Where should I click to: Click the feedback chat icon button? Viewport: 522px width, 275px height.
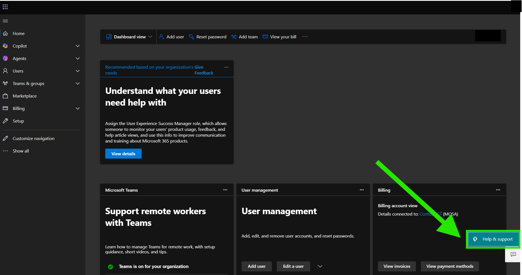click(513, 254)
